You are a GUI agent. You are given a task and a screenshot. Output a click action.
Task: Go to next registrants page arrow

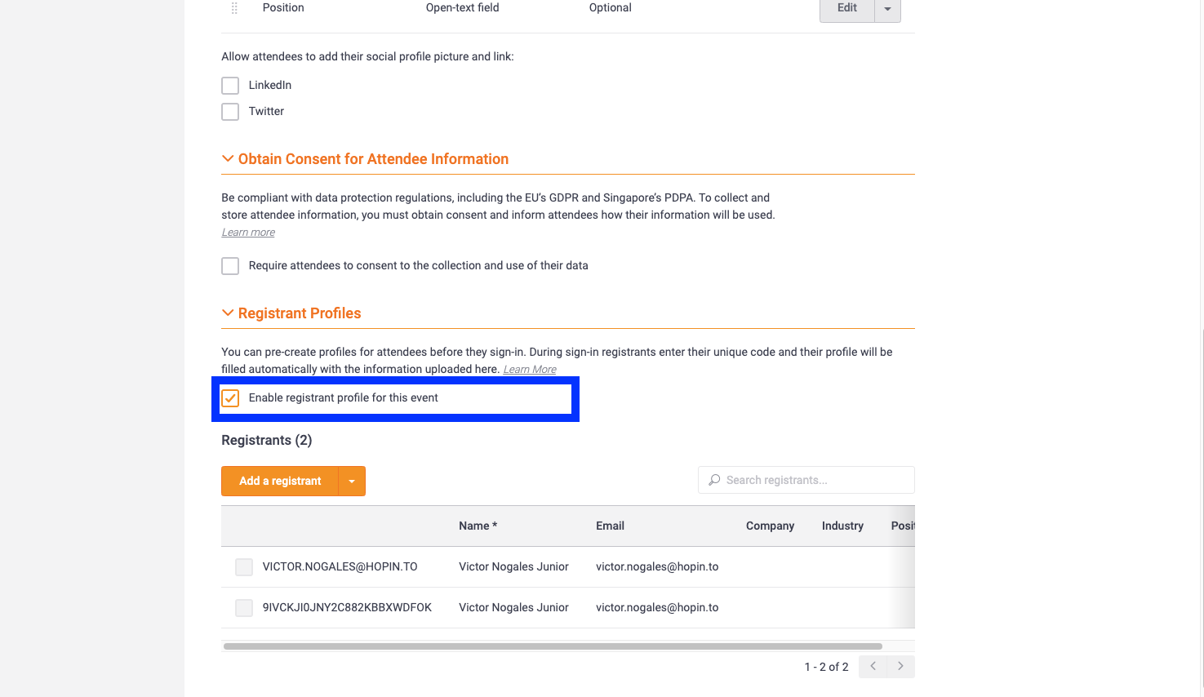click(x=900, y=666)
